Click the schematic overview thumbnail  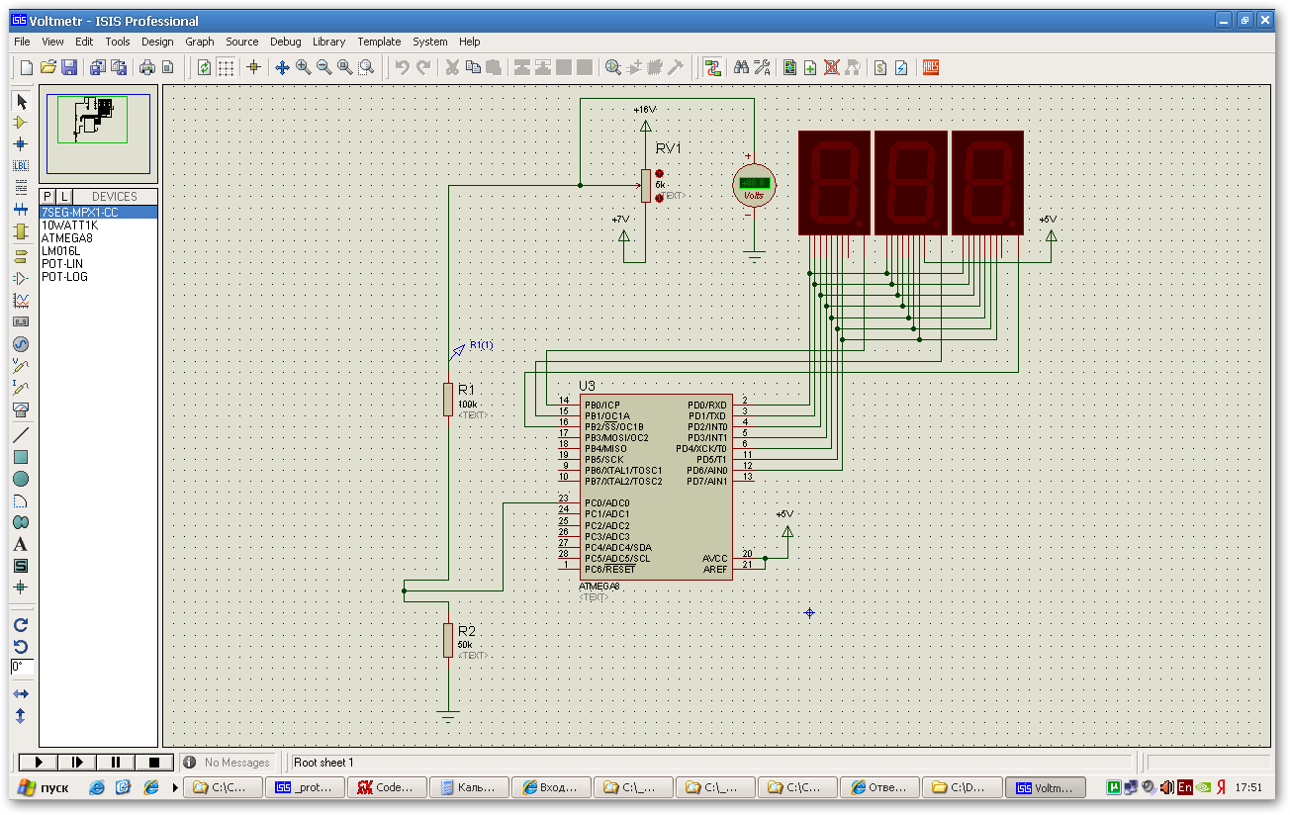(98, 127)
